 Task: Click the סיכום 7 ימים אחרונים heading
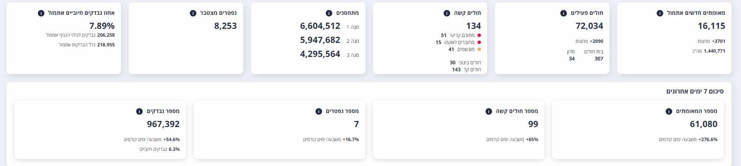[695, 91]
